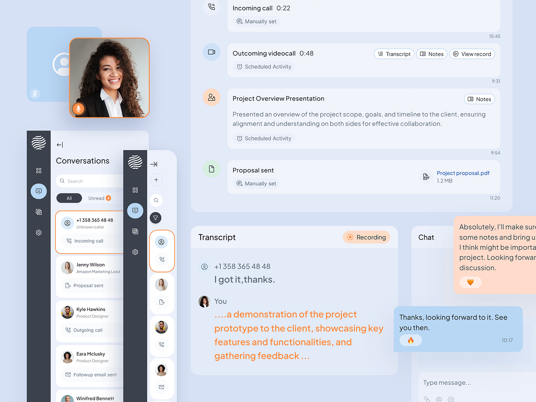Open search using the magnifier icon

[x=156, y=200]
